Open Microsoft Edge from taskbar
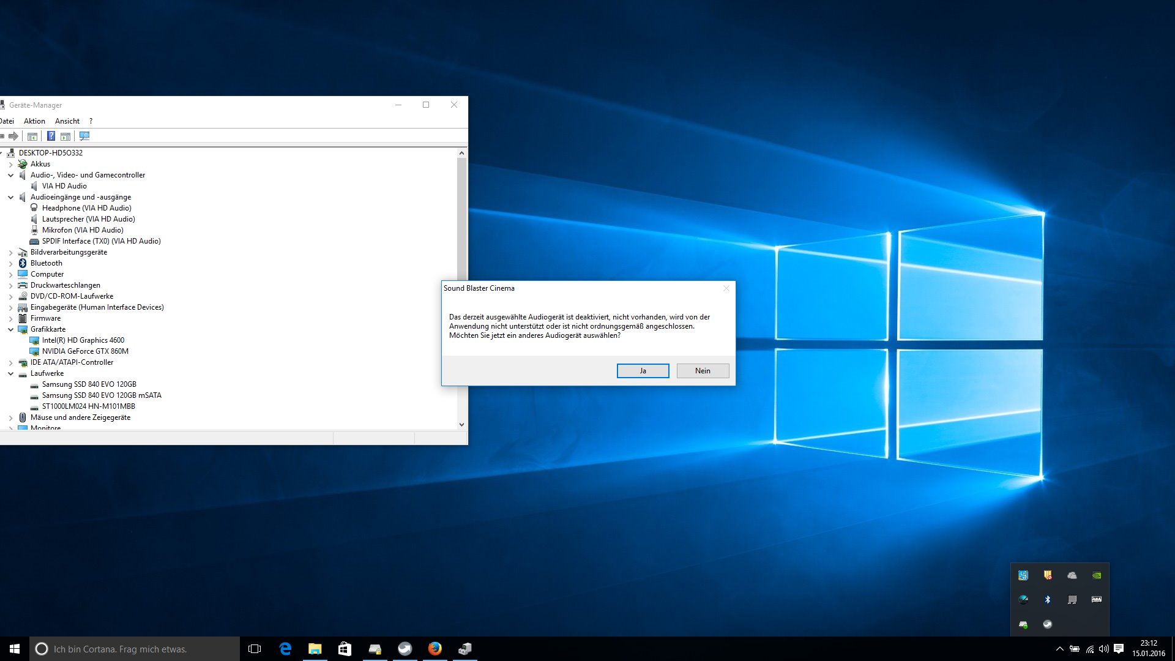The width and height of the screenshot is (1175, 661). [285, 649]
